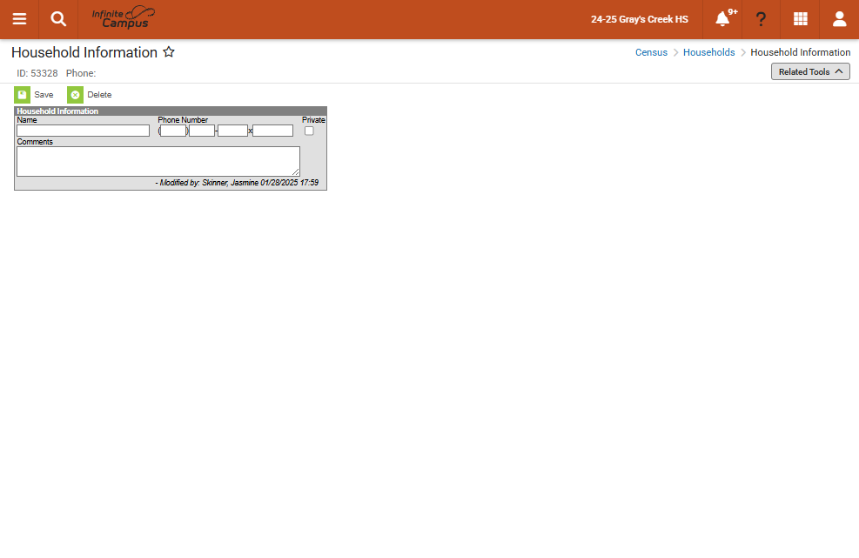Click the Infinite Campus logo

pyautogui.click(x=124, y=18)
